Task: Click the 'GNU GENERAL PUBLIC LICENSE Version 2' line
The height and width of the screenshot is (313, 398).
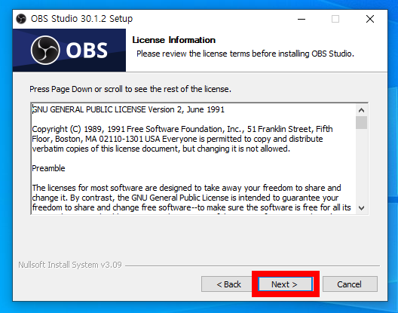Action: pyautogui.click(x=128, y=109)
